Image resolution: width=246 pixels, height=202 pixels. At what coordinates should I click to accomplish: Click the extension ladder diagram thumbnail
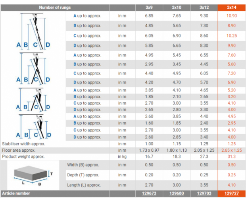[x=33, y=31]
